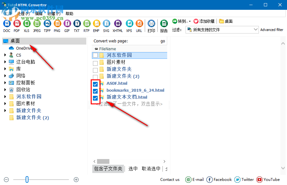Open the 所有支持的文件 filter dropdown
The width and height of the screenshot is (287, 185).
click(x=222, y=30)
